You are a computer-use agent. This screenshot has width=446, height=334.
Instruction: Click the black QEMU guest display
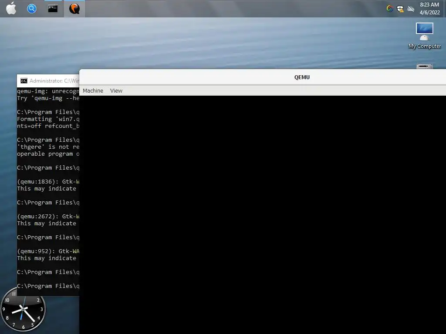pyautogui.click(x=263, y=215)
